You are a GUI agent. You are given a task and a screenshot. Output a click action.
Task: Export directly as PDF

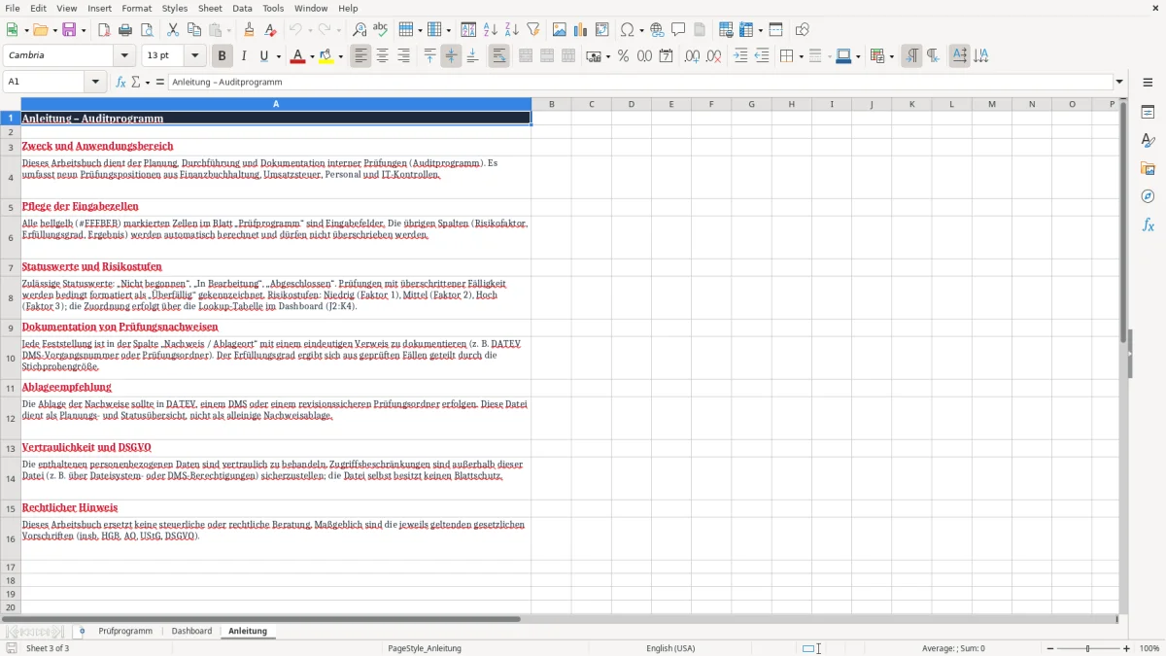click(x=104, y=30)
